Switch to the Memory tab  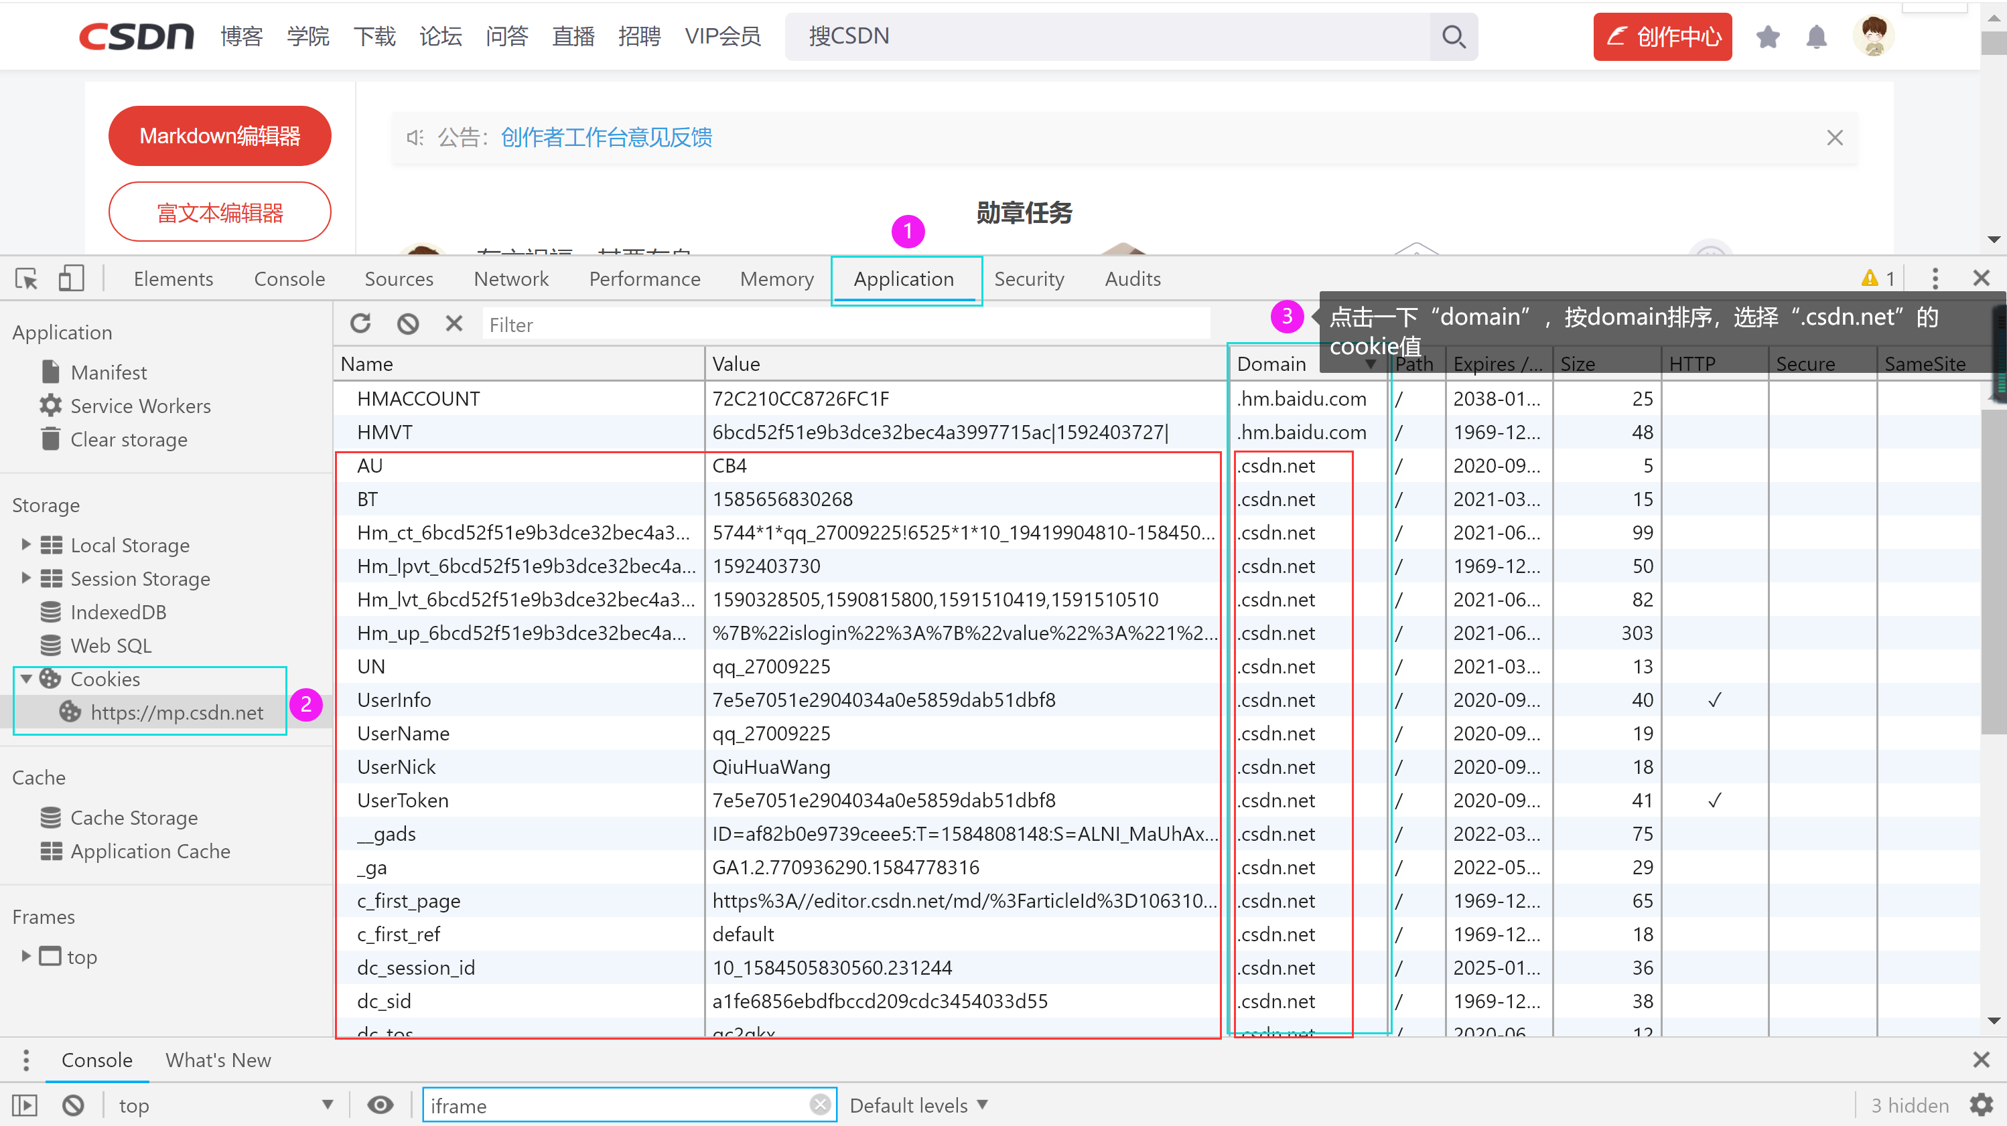click(x=777, y=278)
